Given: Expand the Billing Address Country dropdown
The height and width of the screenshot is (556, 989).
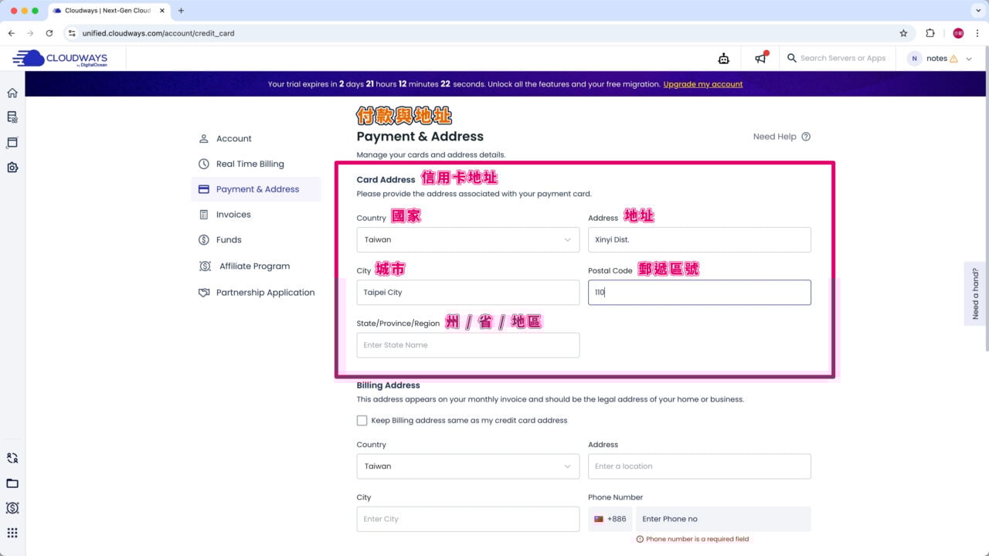Looking at the screenshot, I should pyautogui.click(x=467, y=466).
